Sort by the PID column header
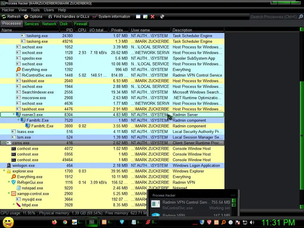Image resolution: width=304 pixels, height=228 pixels. [x=67, y=30]
